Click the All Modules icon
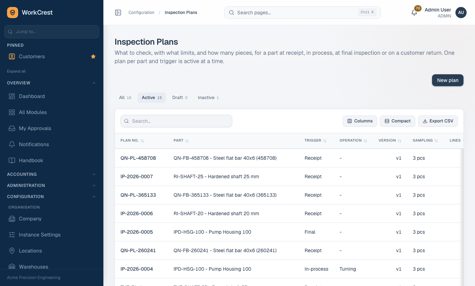 point(12,112)
